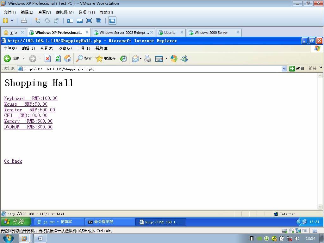Click the Go Back link

click(13, 161)
